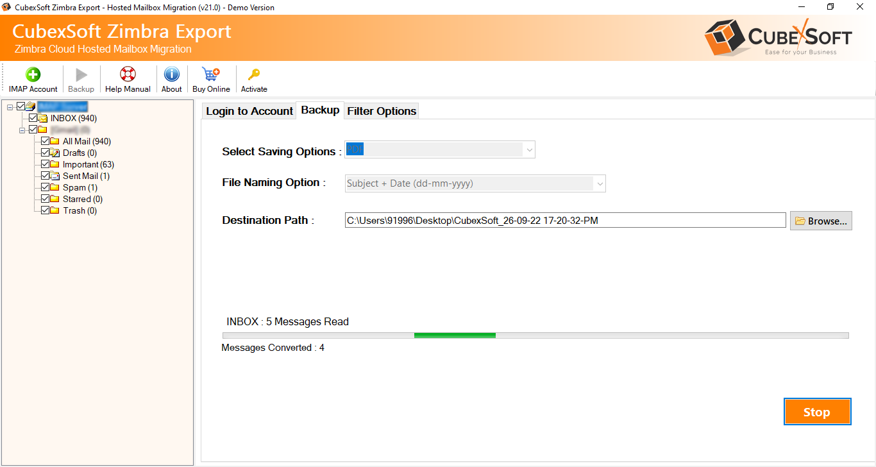
Task: Open the Select Saving Options dropdown
Action: (440, 149)
